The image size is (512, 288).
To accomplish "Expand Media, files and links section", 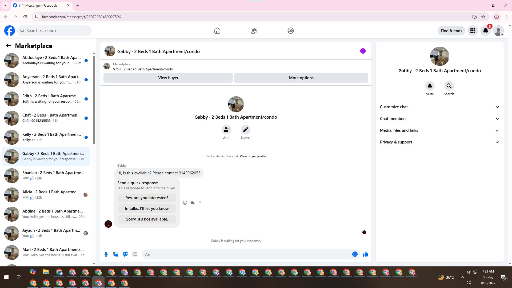I will click(439, 130).
